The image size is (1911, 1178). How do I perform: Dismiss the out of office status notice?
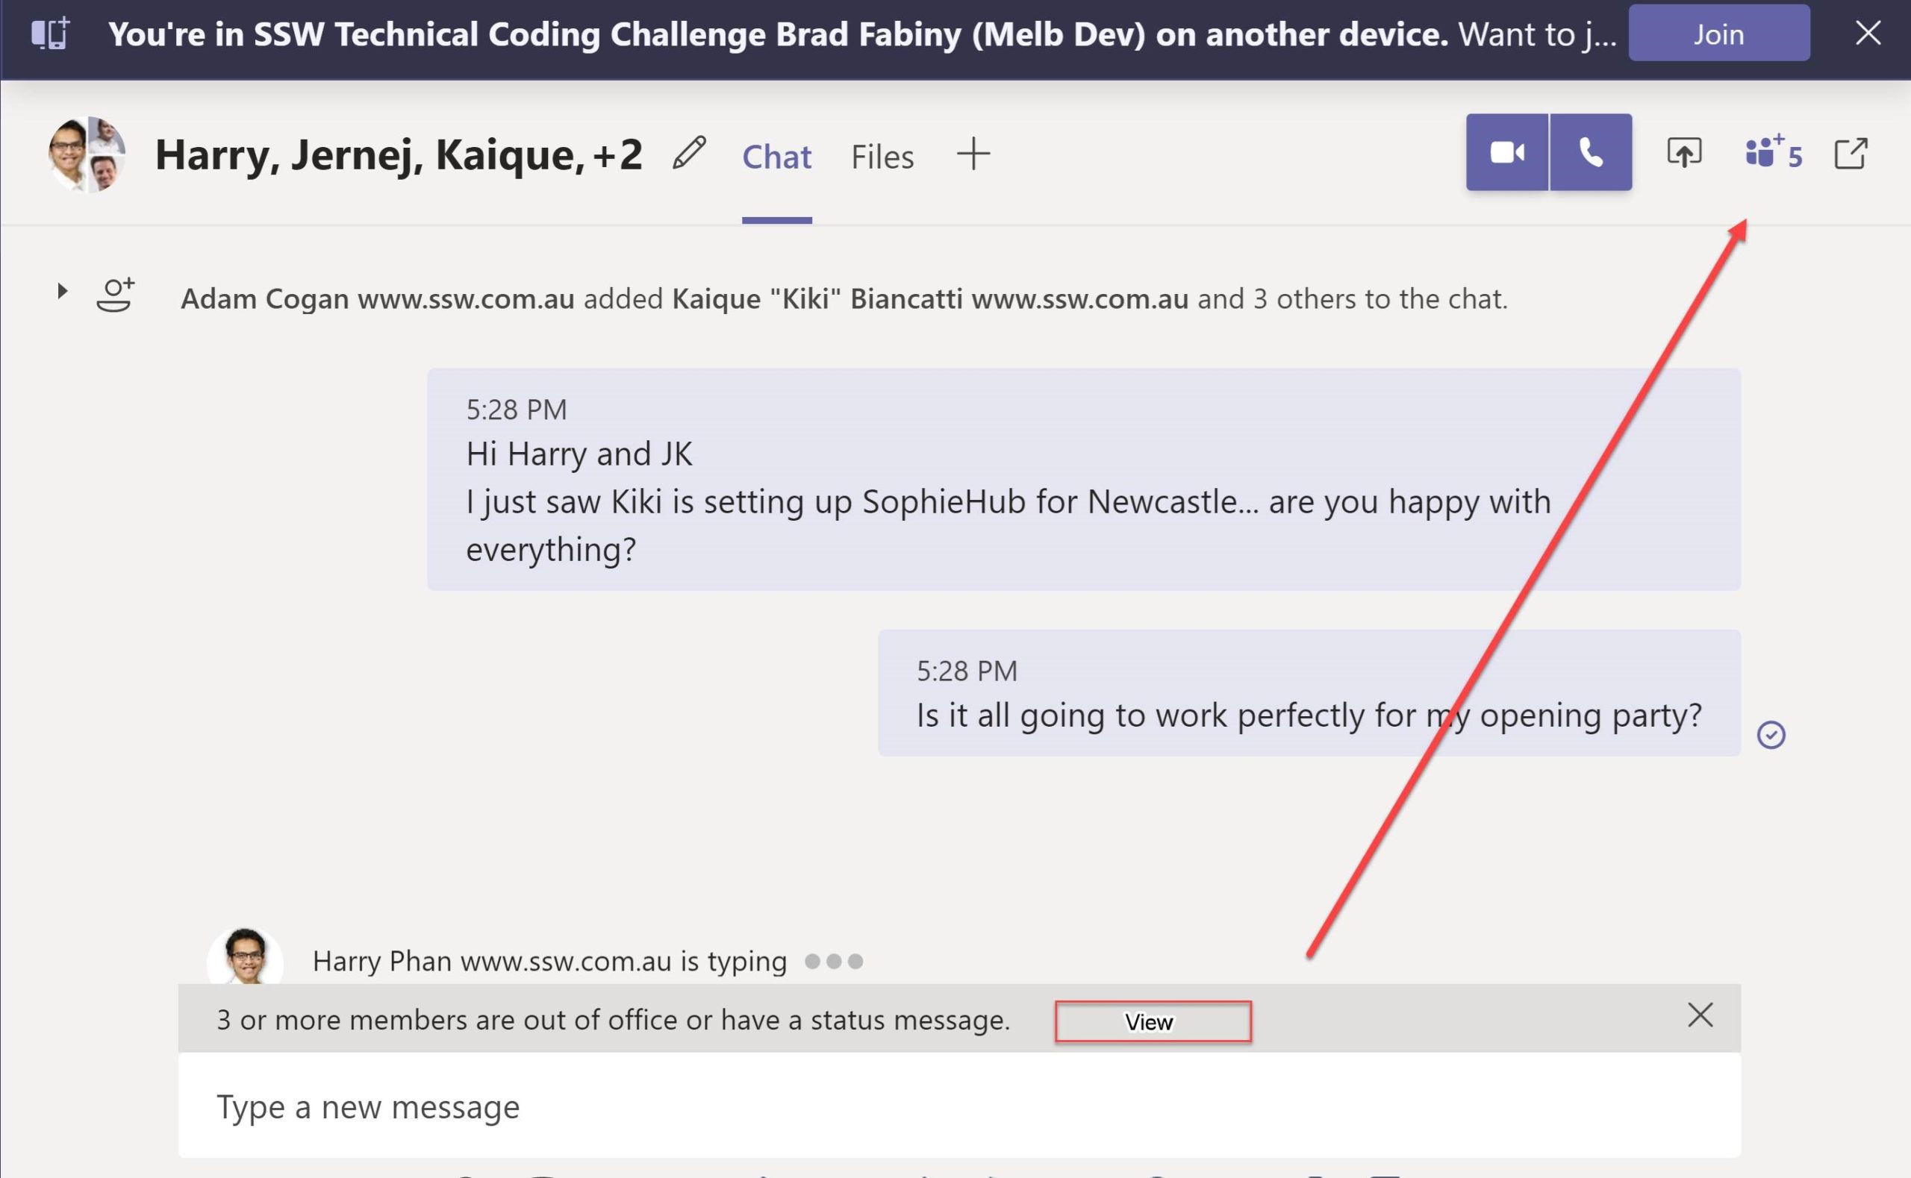[x=1700, y=1015]
